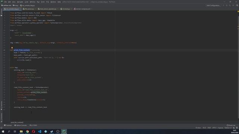The height and width of the screenshot is (134, 239).
Task: Change the Python 3.7 interpreter in status bar
Action: pos(228,128)
